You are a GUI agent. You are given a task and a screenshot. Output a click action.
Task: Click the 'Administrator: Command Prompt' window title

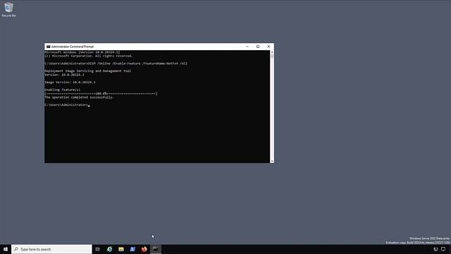pyautogui.click(x=73, y=47)
